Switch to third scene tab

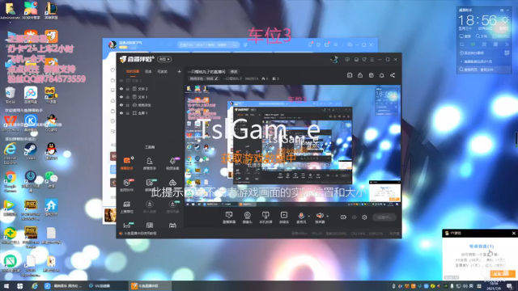pos(162,72)
